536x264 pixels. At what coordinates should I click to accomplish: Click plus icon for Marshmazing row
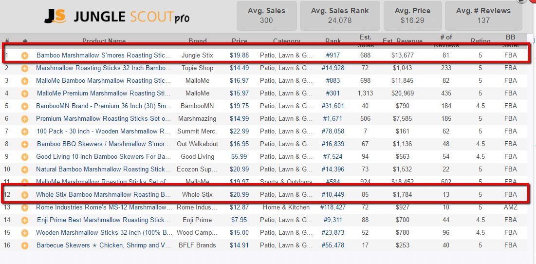tap(25, 119)
